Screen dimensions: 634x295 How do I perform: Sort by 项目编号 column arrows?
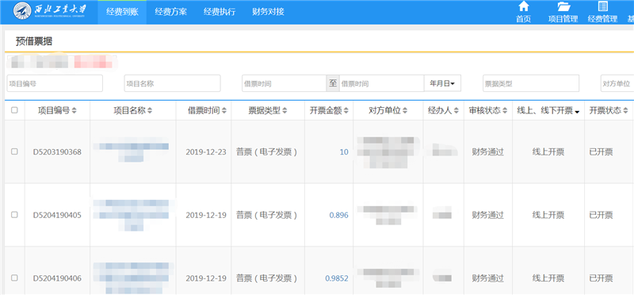point(74,110)
